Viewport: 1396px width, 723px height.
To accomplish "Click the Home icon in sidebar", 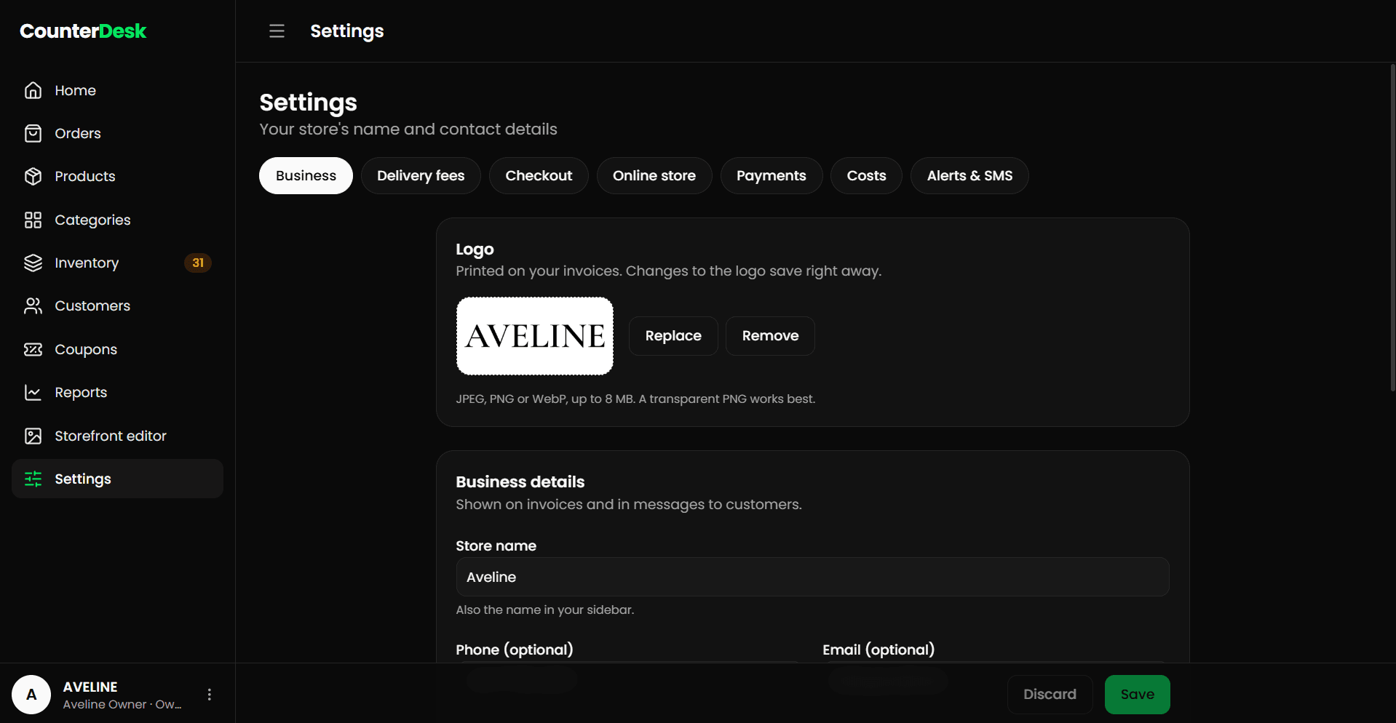I will pyautogui.click(x=33, y=90).
